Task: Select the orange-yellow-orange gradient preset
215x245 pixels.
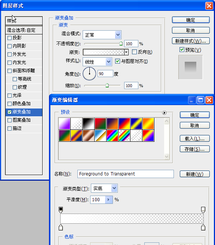Action: coord(148,123)
